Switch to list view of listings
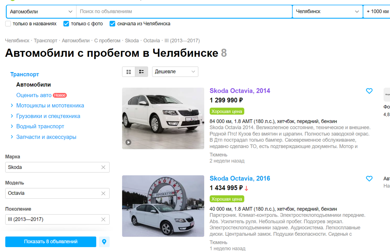The height and width of the screenshot is (251, 390). click(141, 72)
